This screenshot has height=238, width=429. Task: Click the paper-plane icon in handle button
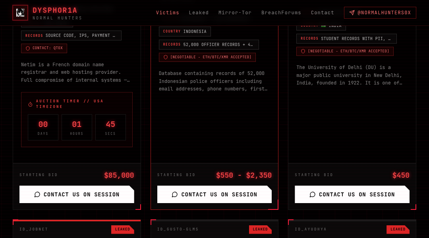(352, 13)
